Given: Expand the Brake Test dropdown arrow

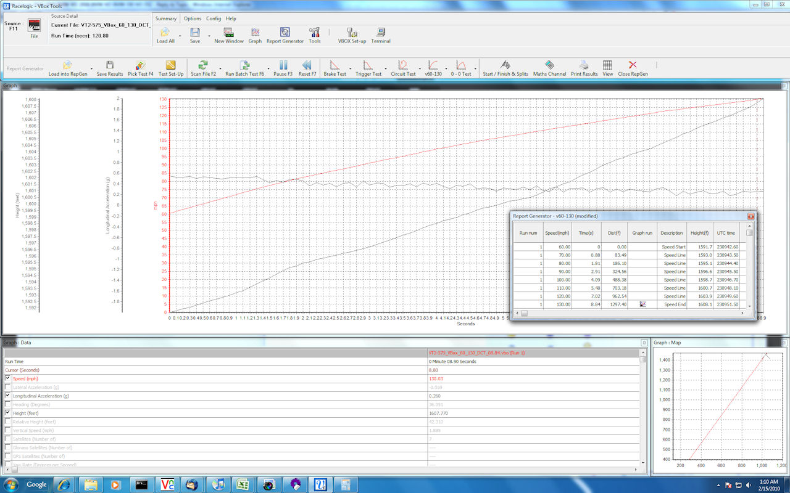Looking at the screenshot, I should click(351, 68).
